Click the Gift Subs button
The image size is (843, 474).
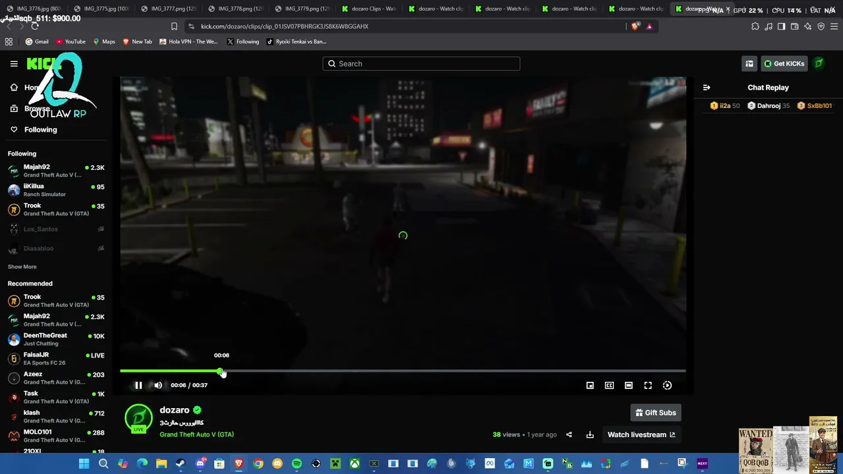655,413
